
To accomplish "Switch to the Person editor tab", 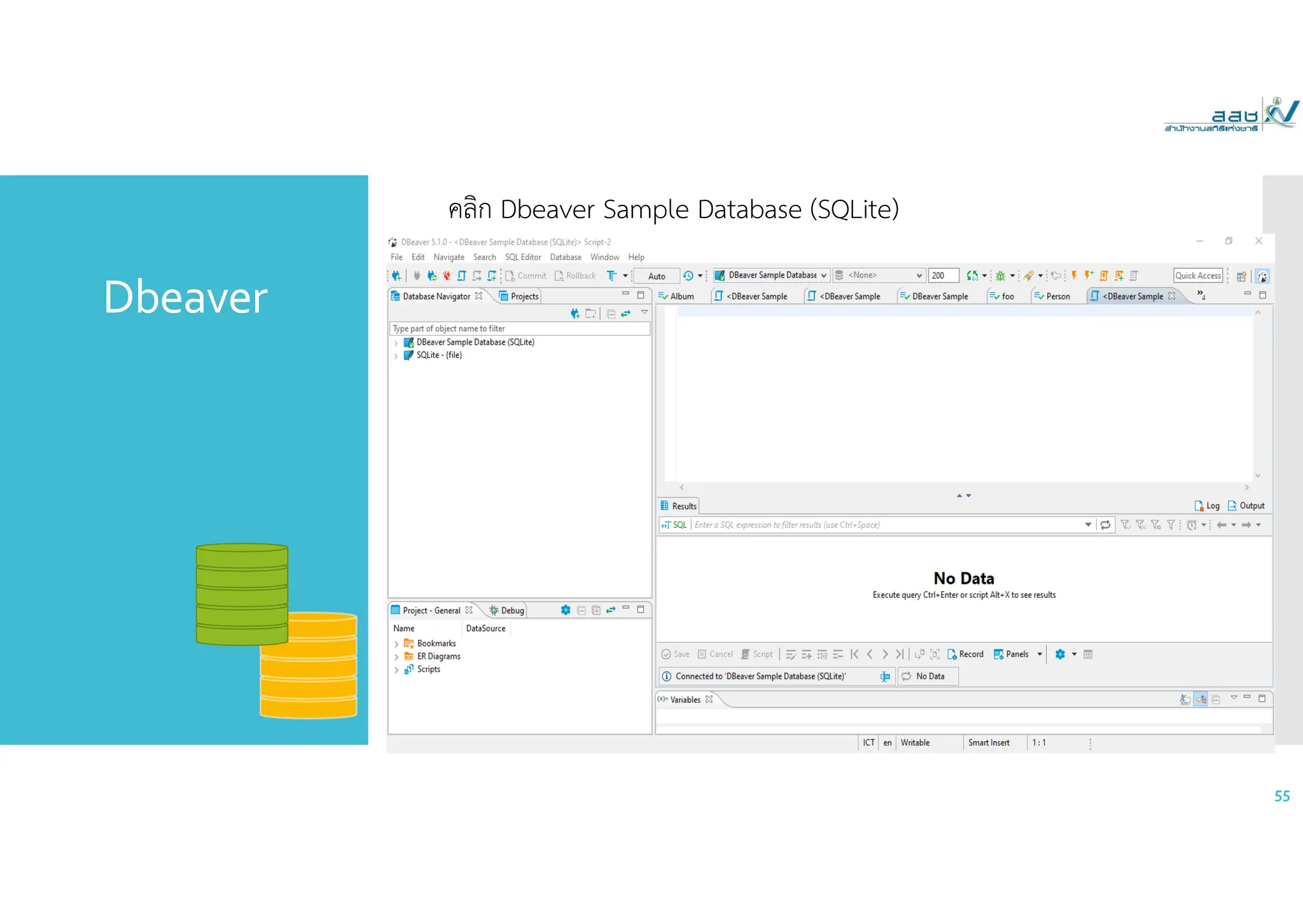I will point(1052,296).
